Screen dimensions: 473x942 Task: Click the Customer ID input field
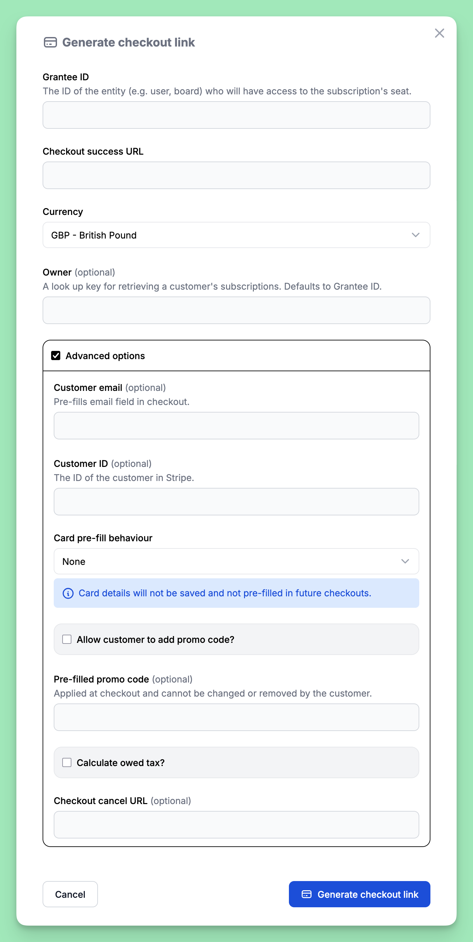236,501
